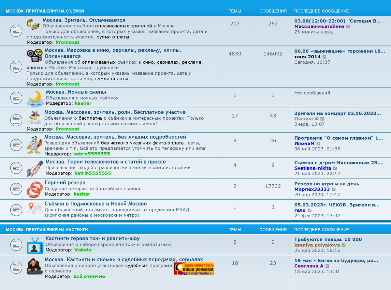View moderator Valada's profile
Image resolution: width=391 pixels, height=290 pixels.
(82, 250)
